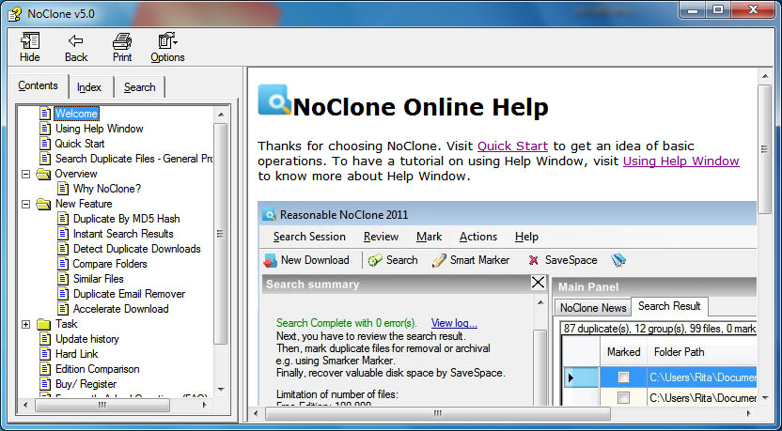Switch to the Index tab

point(89,87)
